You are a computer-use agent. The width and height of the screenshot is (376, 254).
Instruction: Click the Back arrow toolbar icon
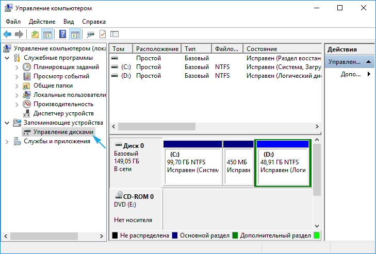[7, 35]
